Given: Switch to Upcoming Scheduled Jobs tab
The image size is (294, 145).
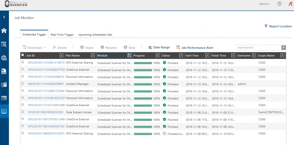Looking at the screenshot, I should pos(95,35).
